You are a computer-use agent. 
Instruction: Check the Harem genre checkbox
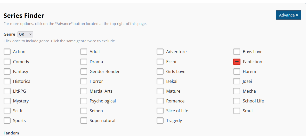click(x=237, y=71)
